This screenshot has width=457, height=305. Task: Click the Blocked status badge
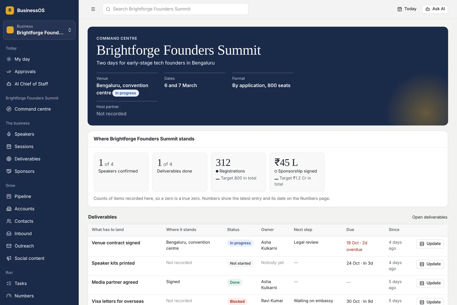[237, 302]
